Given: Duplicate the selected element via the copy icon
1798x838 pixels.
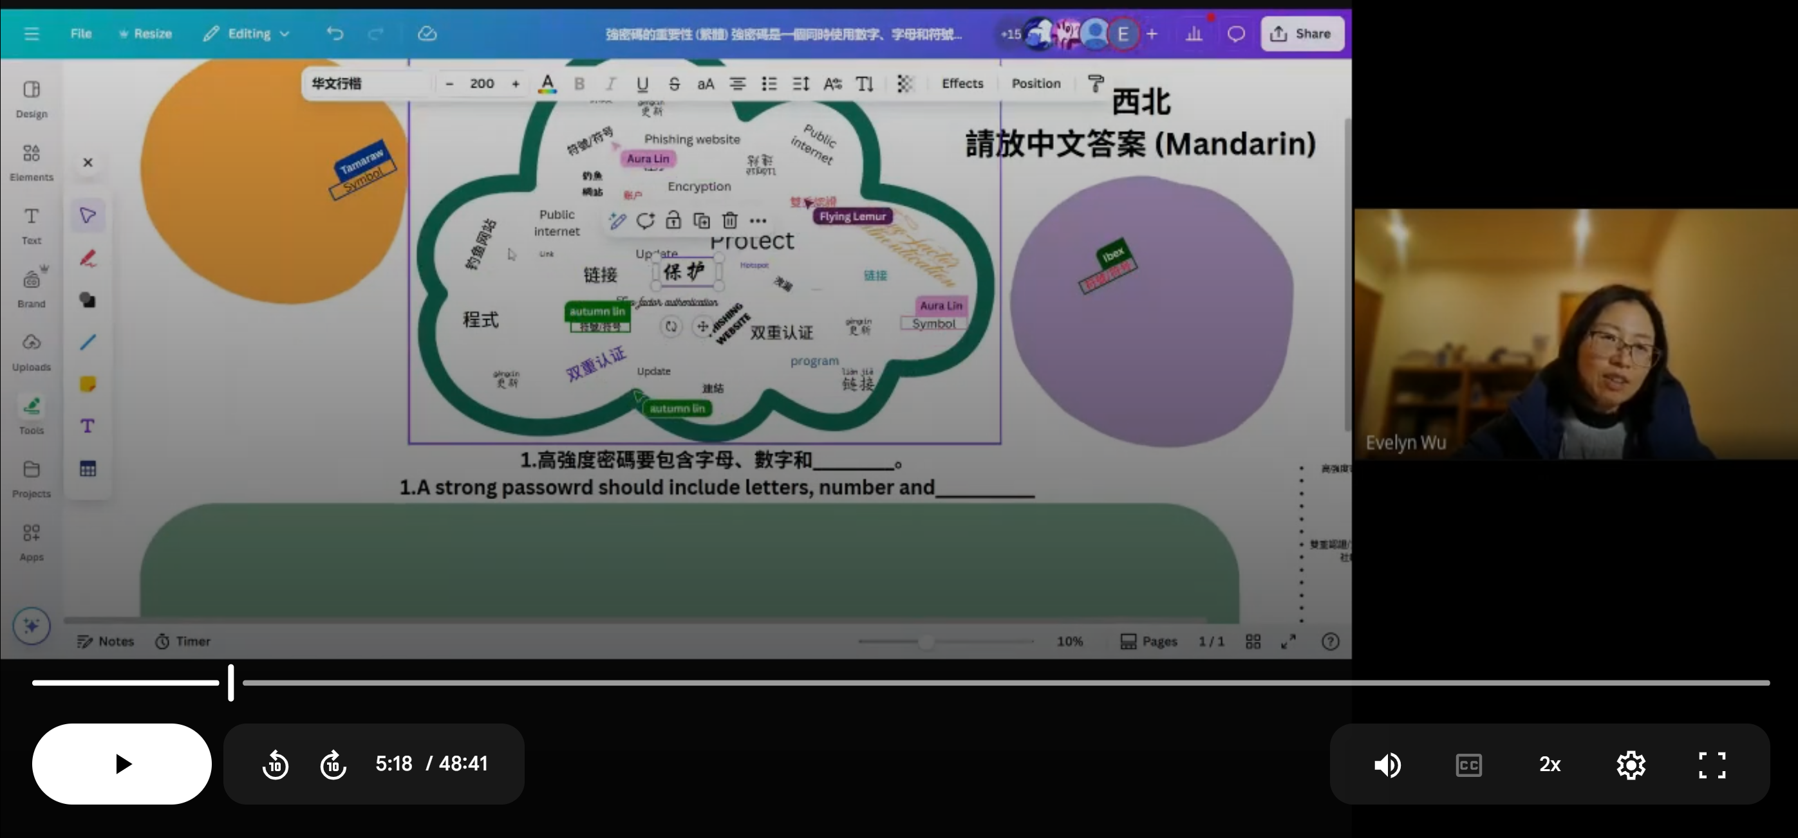Looking at the screenshot, I should (702, 221).
